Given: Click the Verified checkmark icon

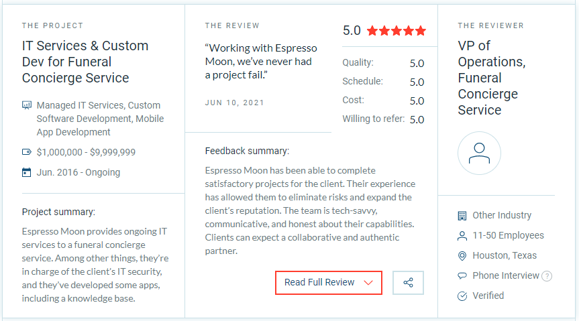Looking at the screenshot, I should pyautogui.click(x=462, y=296).
